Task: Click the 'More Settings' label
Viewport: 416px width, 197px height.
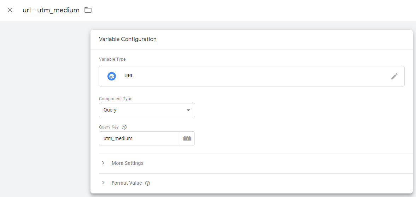Action: (127, 163)
